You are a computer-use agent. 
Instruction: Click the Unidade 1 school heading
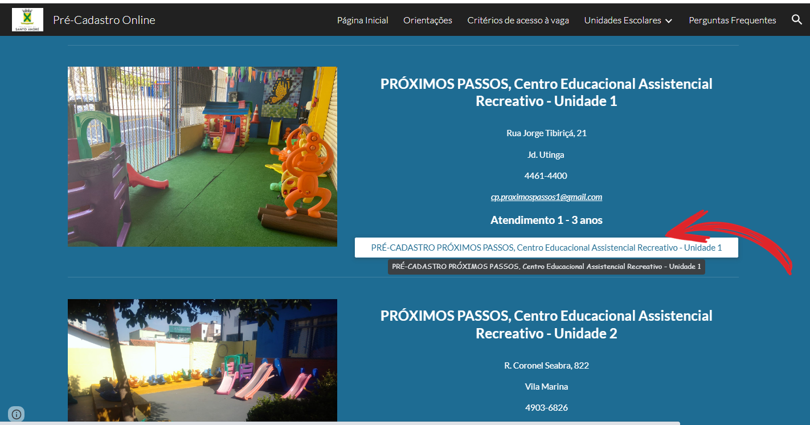click(x=546, y=92)
